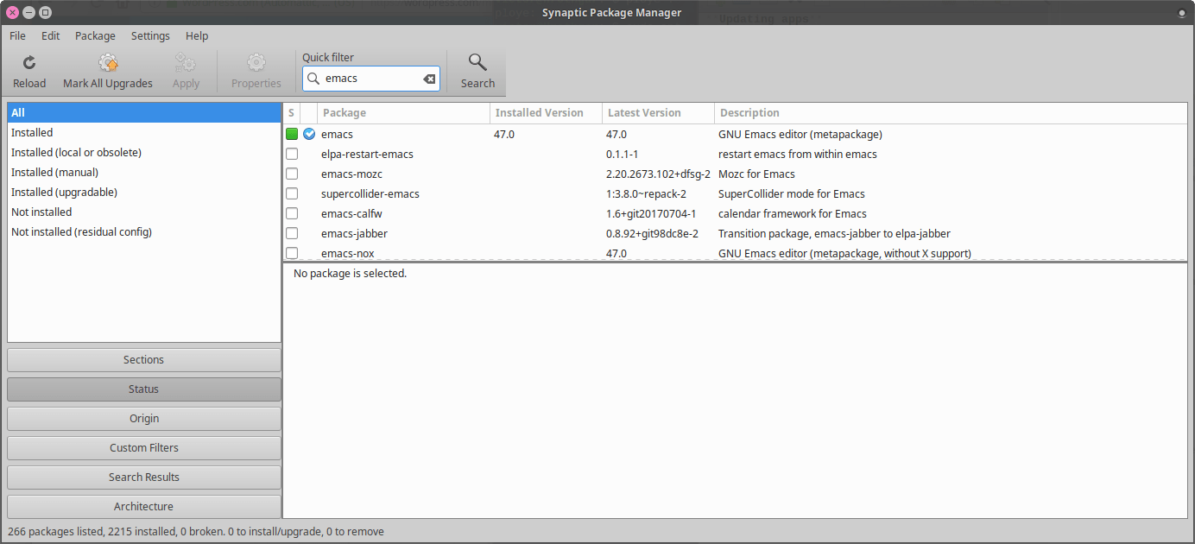Image resolution: width=1195 pixels, height=544 pixels.
Task: Click the grayed-out Apply toolbar icon
Action: pyautogui.click(x=186, y=63)
